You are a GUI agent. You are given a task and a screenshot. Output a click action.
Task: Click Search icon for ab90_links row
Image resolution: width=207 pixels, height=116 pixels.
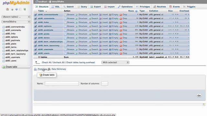90,23
